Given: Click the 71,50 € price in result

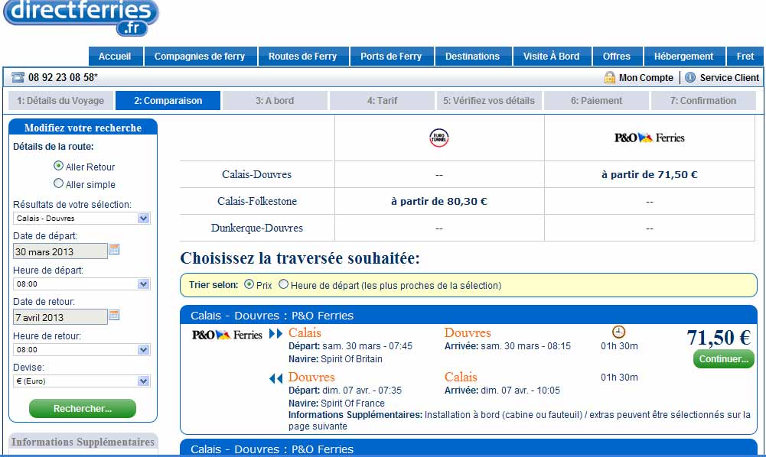Looking at the screenshot, I should coord(718,337).
